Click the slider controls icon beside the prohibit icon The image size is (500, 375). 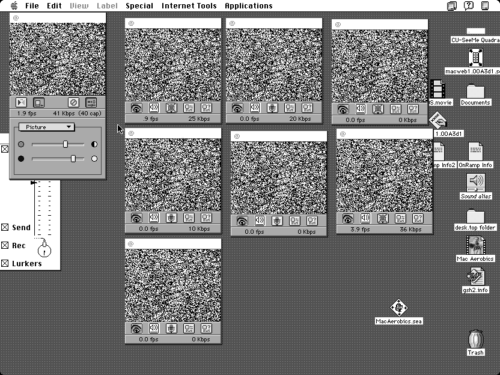91,103
